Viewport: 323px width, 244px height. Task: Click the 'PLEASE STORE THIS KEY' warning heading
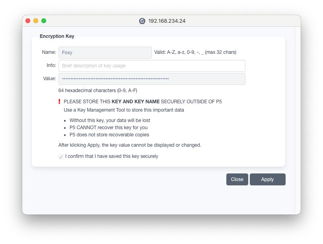pos(143,102)
